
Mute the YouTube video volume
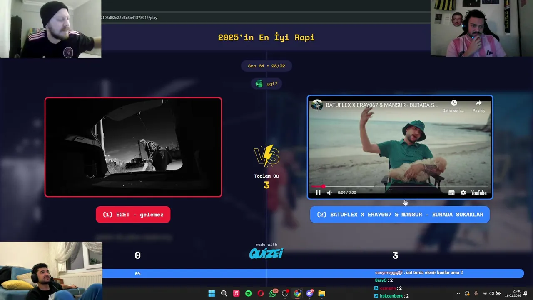pyautogui.click(x=329, y=192)
